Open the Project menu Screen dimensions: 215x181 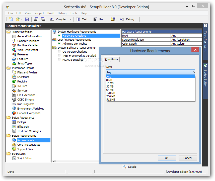click(x=39, y=13)
